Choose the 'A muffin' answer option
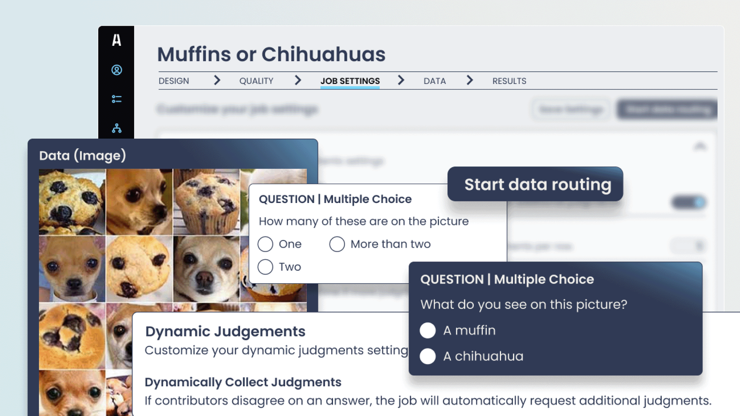This screenshot has height=416, width=740. point(428,330)
